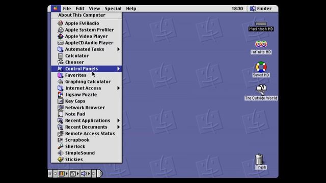Select the Infinite HD desktop icon
The height and width of the screenshot is (183, 326).
[x=261, y=47]
